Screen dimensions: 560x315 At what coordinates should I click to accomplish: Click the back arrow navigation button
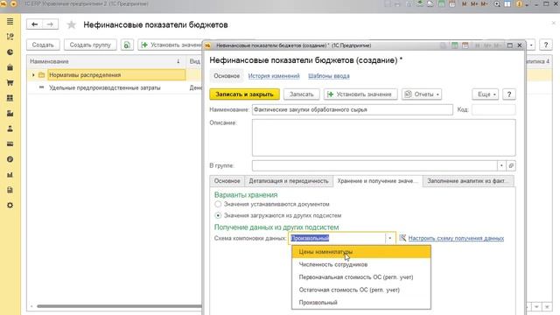pos(34,24)
